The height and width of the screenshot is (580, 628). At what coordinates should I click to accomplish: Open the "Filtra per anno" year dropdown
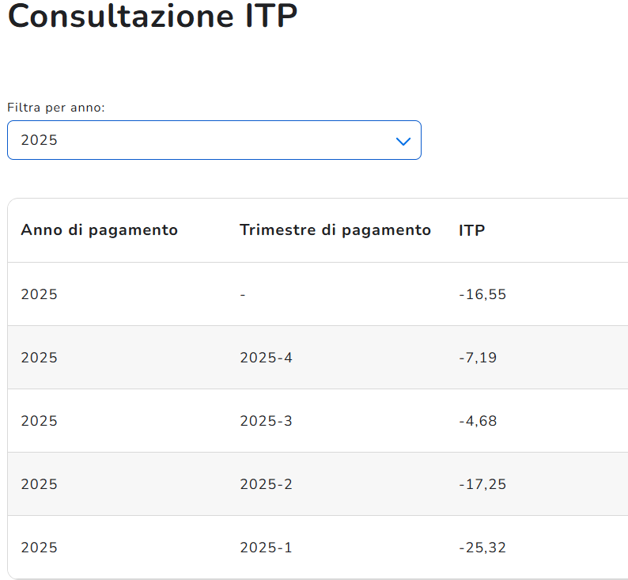coord(214,140)
